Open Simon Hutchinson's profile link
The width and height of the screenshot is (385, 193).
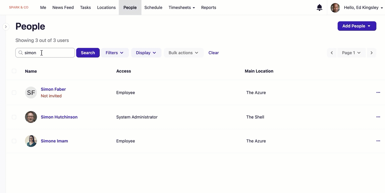click(59, 117)
